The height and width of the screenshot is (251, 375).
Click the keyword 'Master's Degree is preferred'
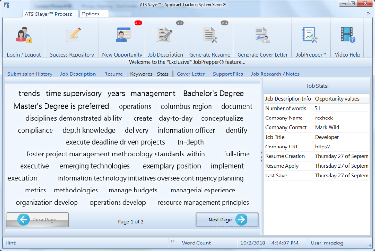[61, 106]
